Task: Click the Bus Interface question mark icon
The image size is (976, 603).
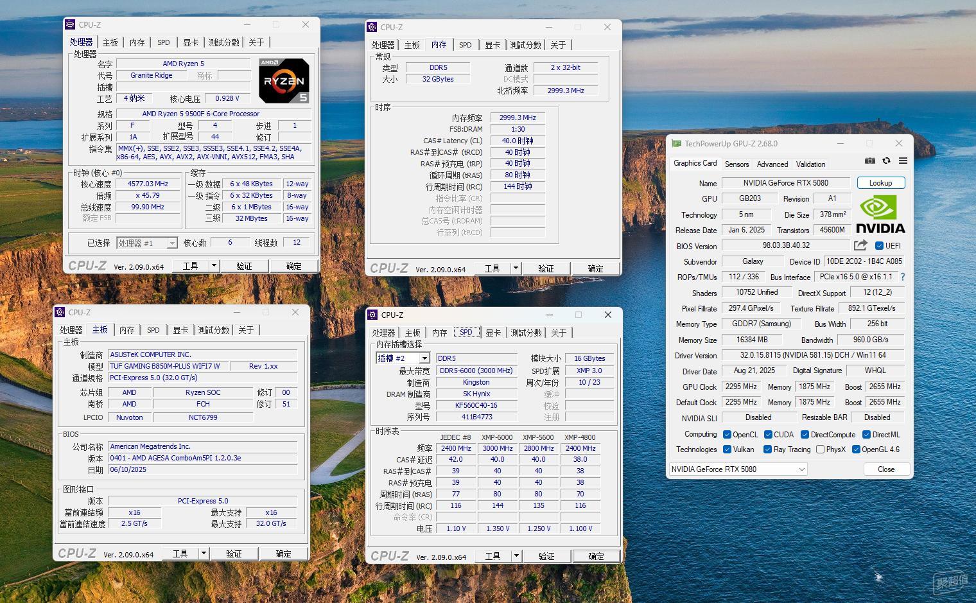Action: pos(903,277)
